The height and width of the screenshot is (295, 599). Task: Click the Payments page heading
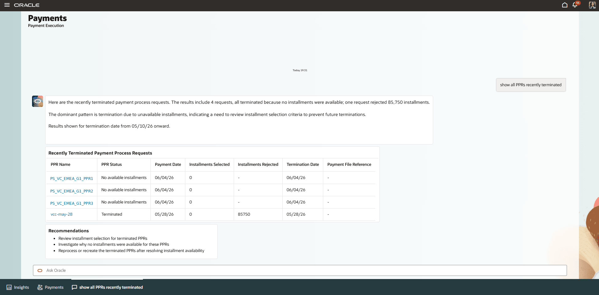[47, 18]
